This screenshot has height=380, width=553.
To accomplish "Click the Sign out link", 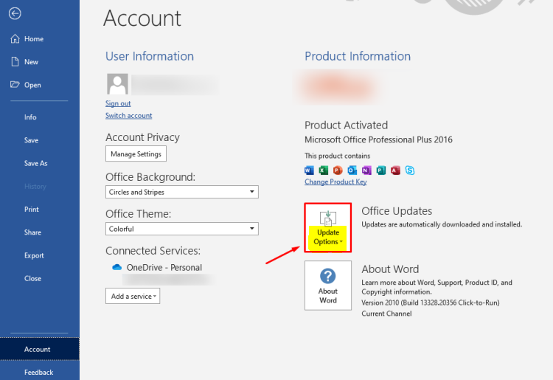I will pos(118,103).
